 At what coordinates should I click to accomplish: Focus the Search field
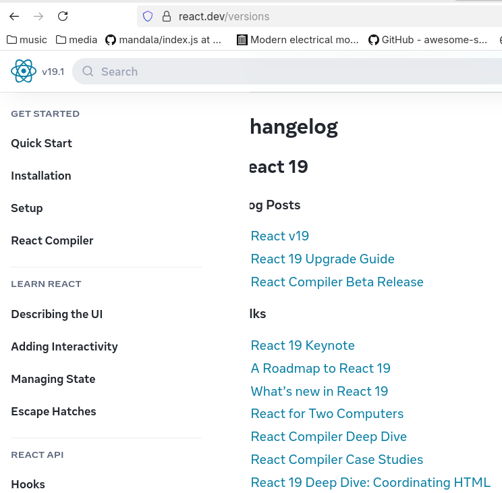(287, 72)
